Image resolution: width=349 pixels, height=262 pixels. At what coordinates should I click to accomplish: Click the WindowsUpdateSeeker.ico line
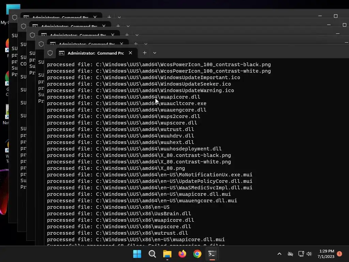point(139,84)
